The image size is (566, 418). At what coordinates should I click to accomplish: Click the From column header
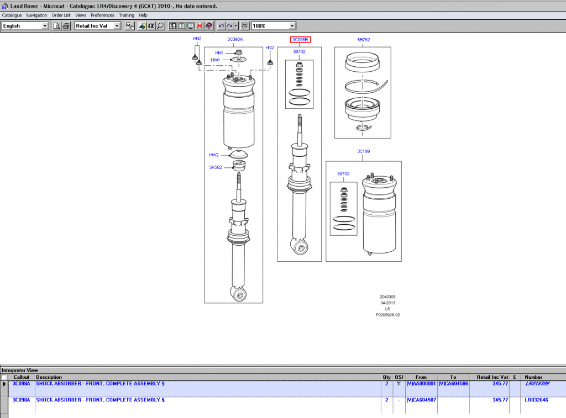421,377
